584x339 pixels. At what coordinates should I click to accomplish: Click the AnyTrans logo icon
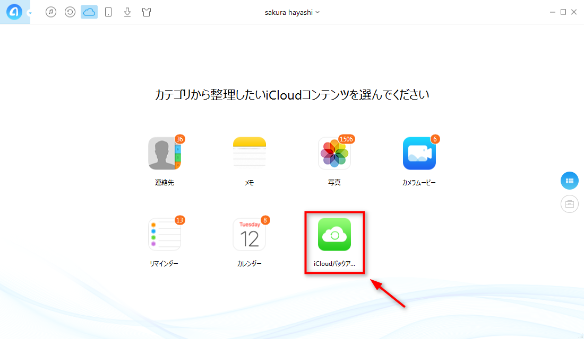click(14, 12)
